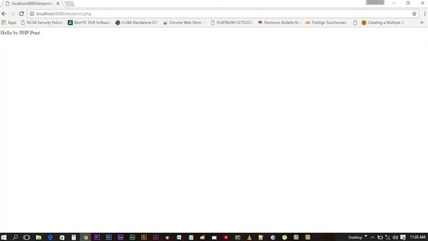The image size is (428, 241).
Task: Open H.264 Standalone DVR bookmark
Action: click(x=136, y=22)
